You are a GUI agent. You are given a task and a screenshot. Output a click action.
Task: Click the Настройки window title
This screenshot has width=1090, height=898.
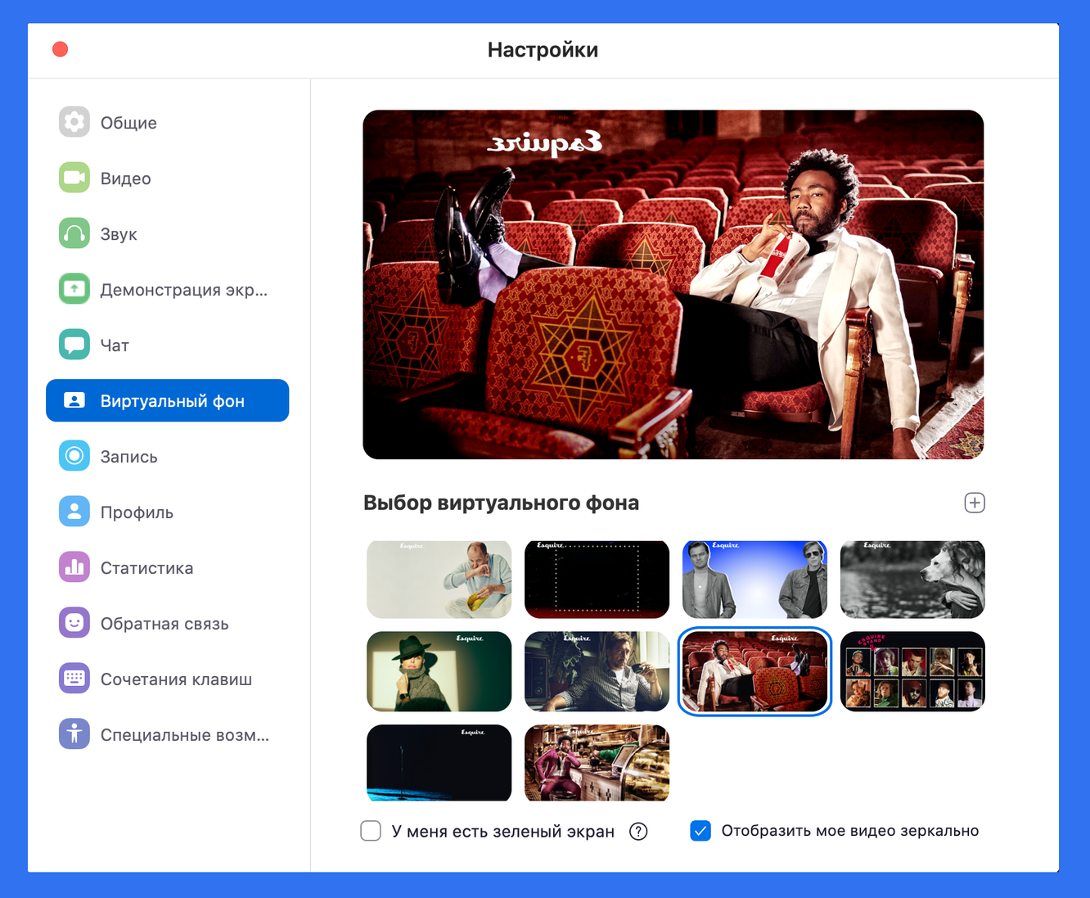coord(543,50)
